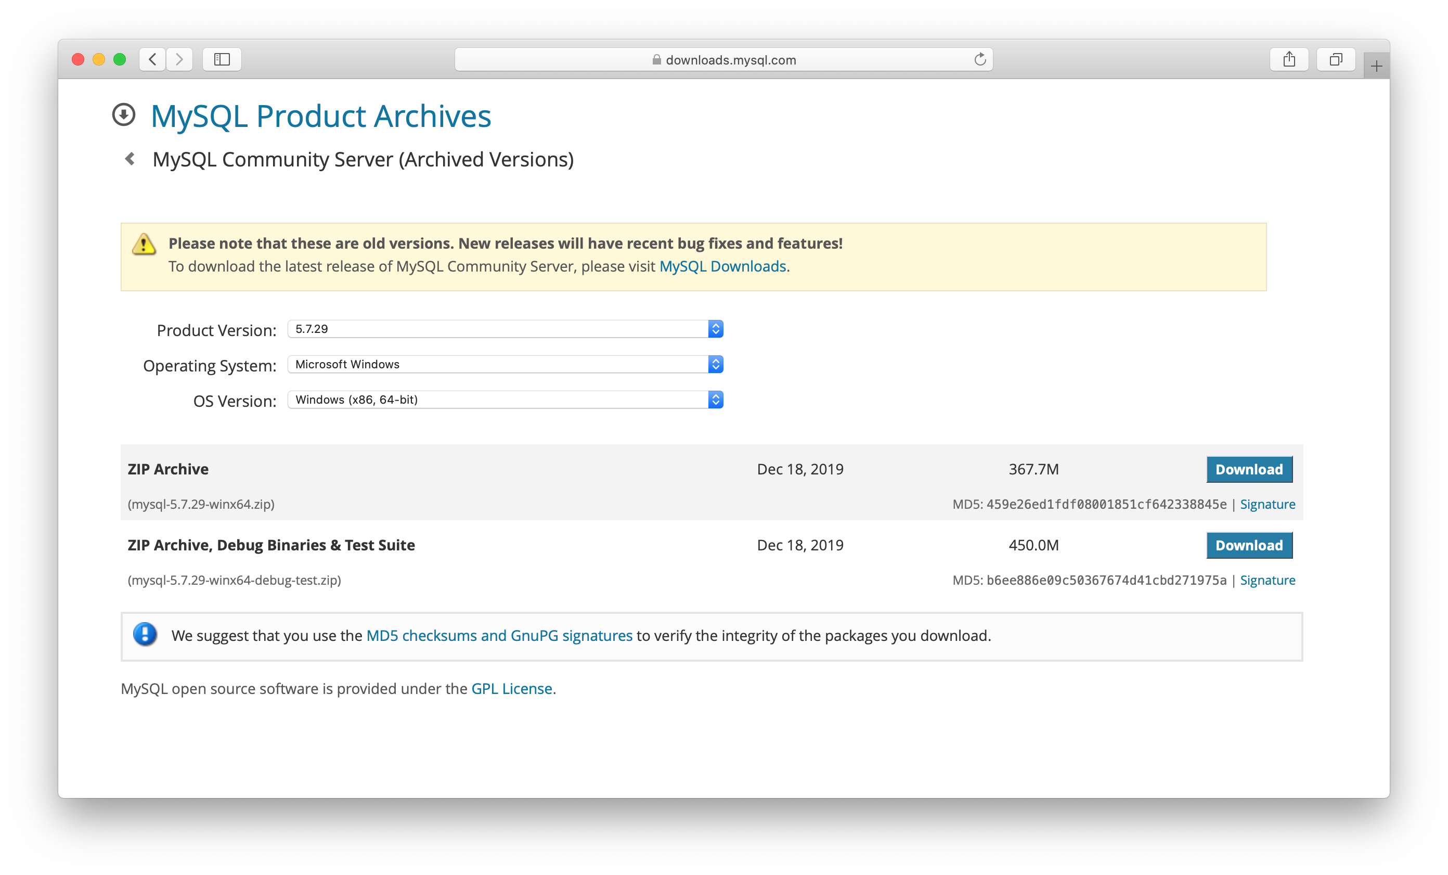1448x875 pixels.
Task: Open the Share sheet icon
Action: coord(1289,59)
